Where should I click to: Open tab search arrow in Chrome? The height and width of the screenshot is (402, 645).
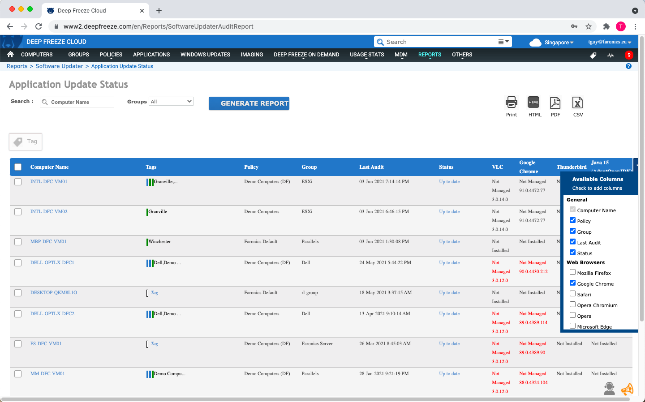coord(635,11)
